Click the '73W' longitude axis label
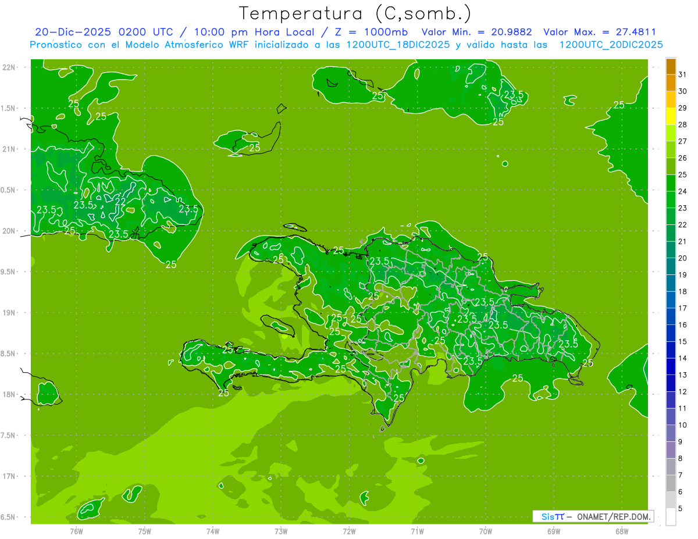 (281, 531)
